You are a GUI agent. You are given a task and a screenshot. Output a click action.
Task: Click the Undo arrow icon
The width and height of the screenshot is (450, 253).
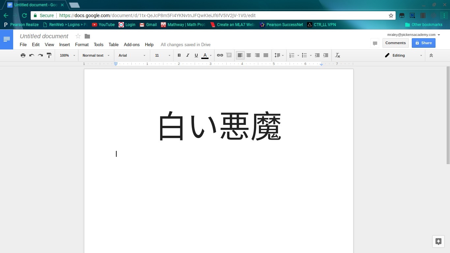point(32,55)
